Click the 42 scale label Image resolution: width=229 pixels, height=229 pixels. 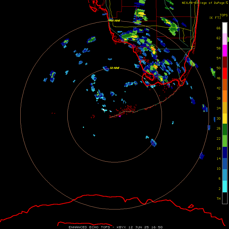219,88
